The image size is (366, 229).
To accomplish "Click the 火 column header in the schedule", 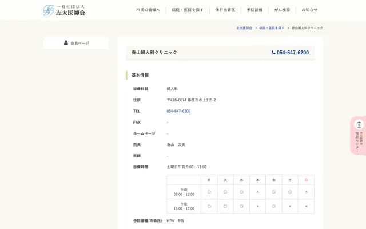I will 225,180.
